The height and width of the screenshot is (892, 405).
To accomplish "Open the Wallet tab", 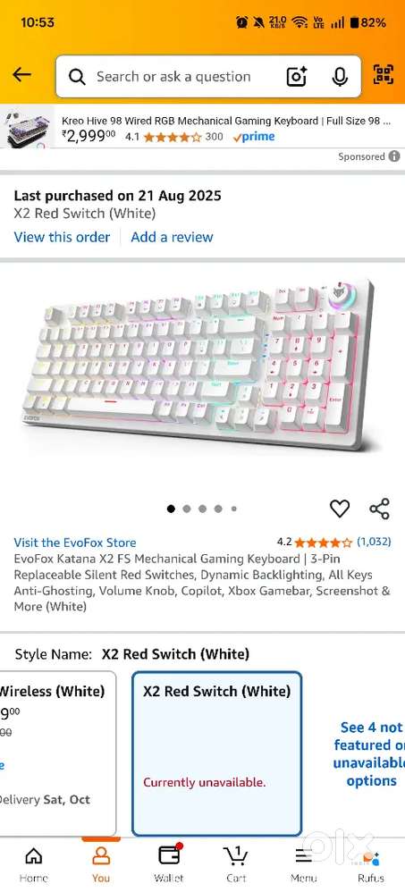I will click(x=169, y=863).
